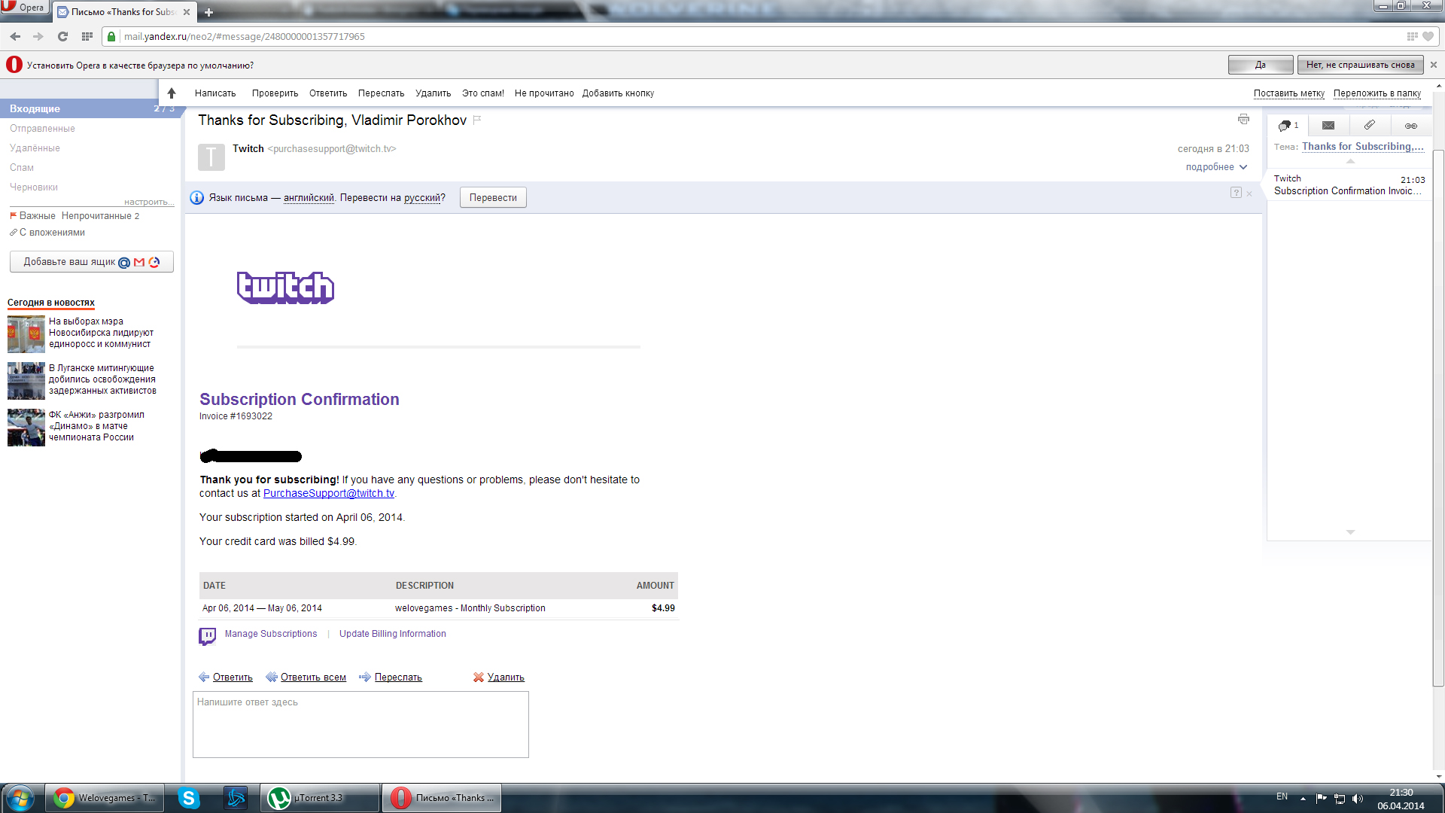Expand thread list with the down triangle
1445x813 pixels.
pyautogui.click(x=1350, y=532)
